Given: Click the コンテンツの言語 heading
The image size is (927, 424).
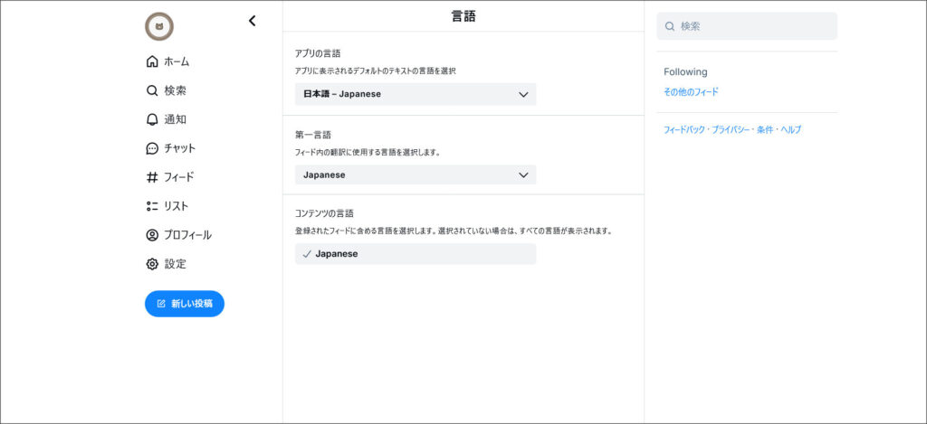Looking at the screenshot, I should click(324, 213).
